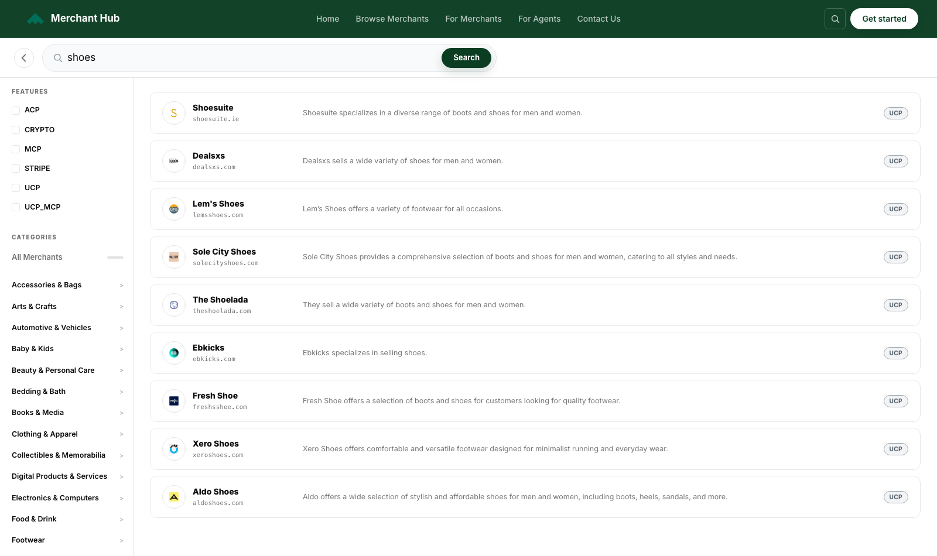Open Browse Merchants nav item
The height and width of the screenshot is (556, 937).
pyautogui.click(x=392, y=19)
